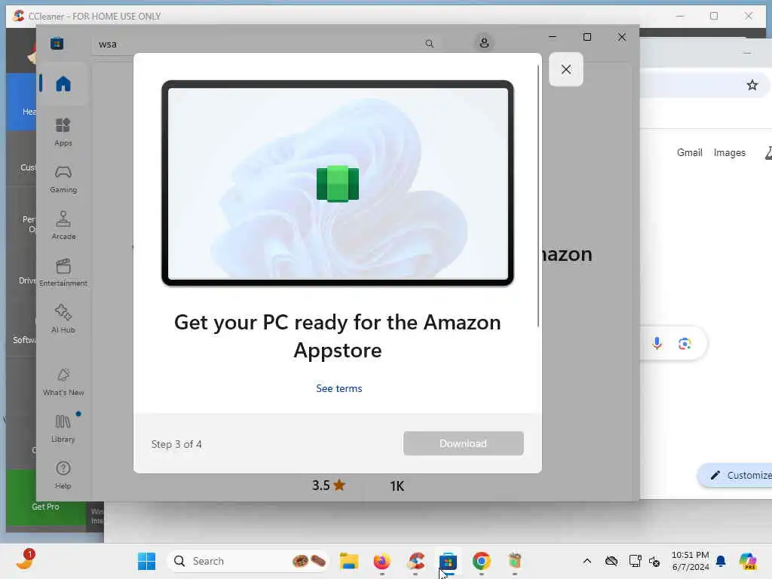Open the Arcade section in sidebar
This screenshot has height=579, width=772.
[63, 225]
